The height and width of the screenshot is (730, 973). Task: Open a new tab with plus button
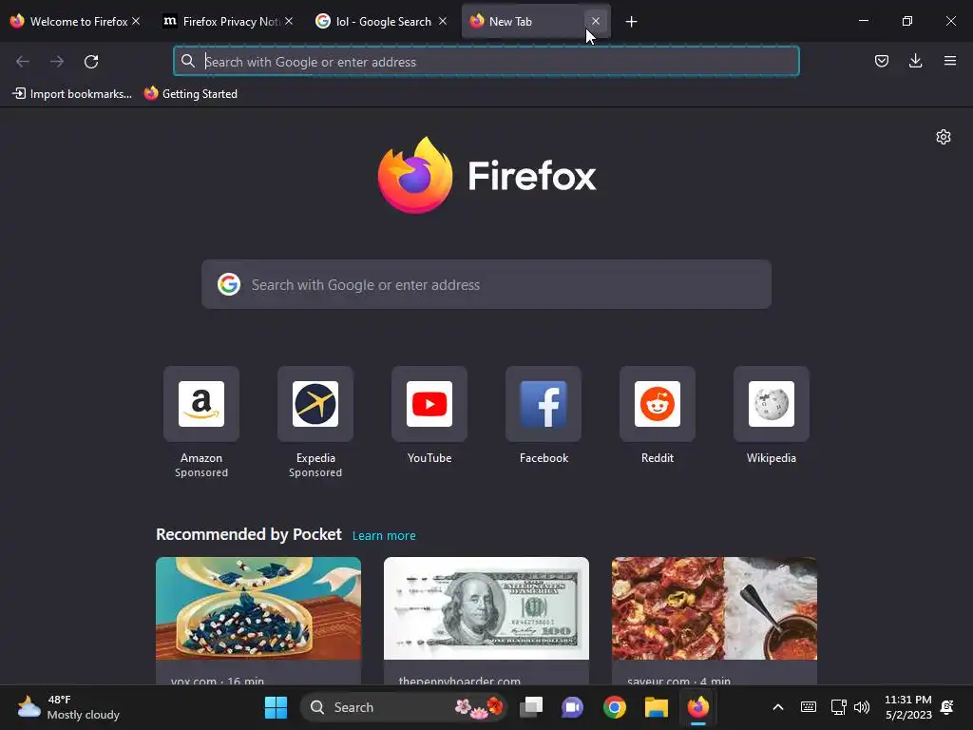[x=631, y=22]
